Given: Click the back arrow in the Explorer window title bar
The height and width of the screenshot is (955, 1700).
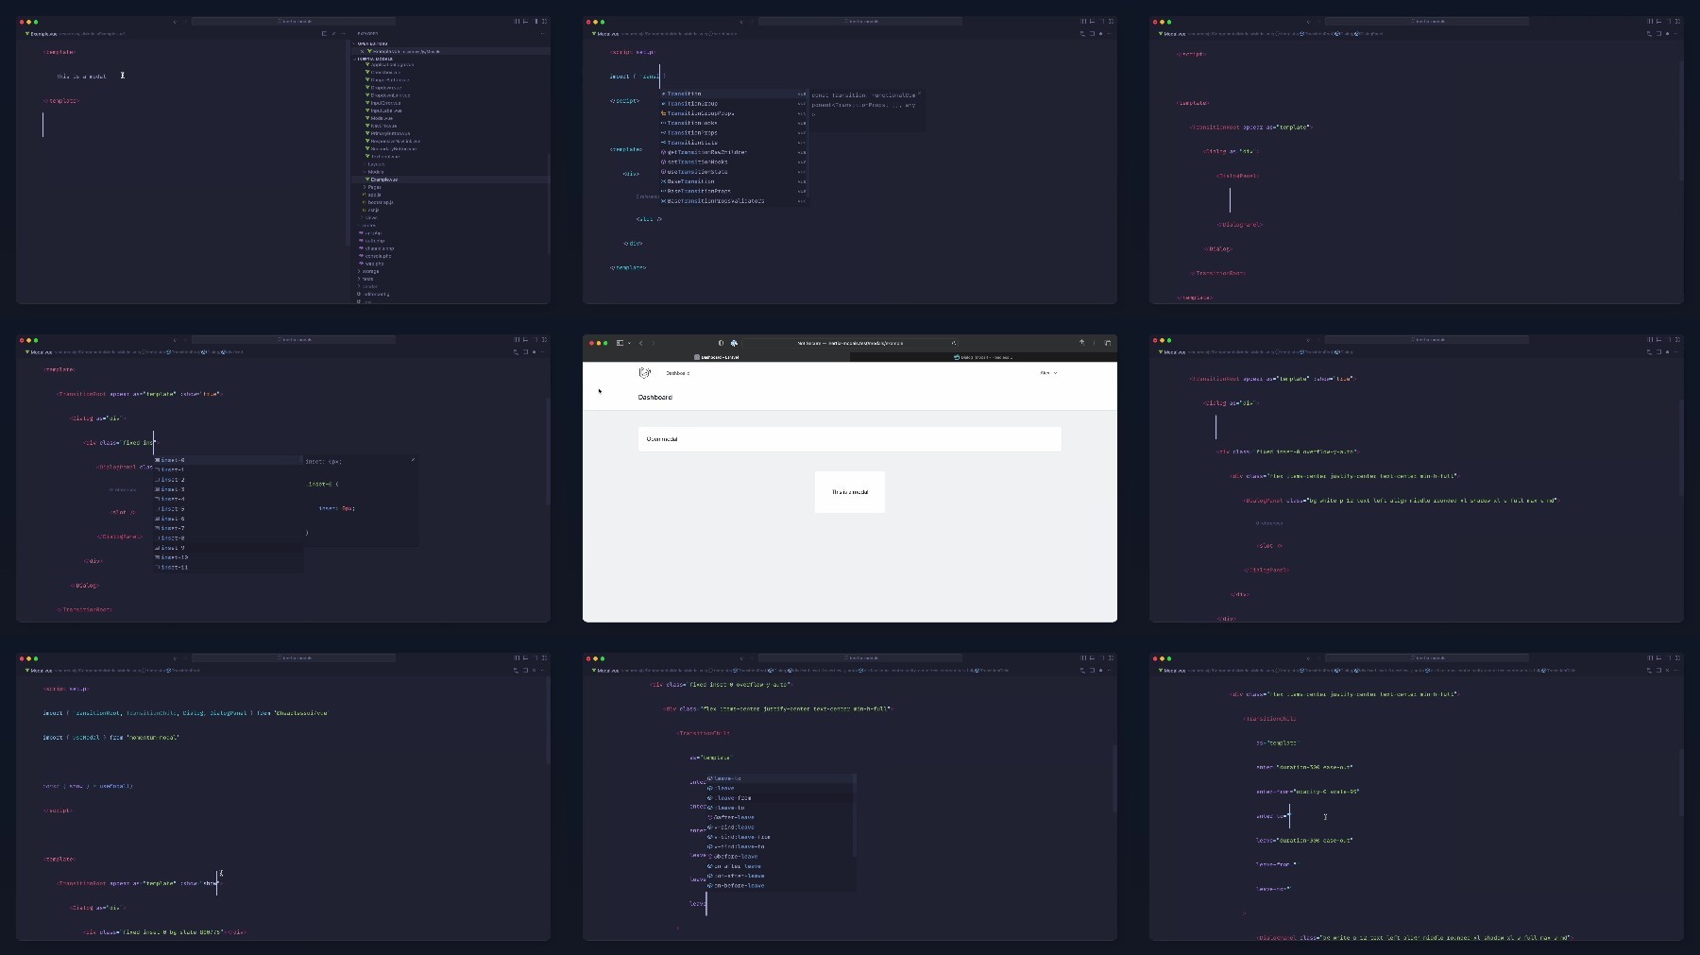Looking at the screenshot, I should [x=174, y=21].
